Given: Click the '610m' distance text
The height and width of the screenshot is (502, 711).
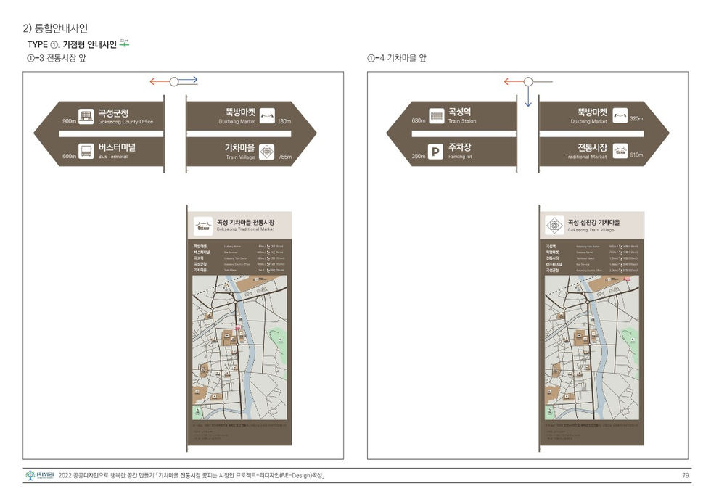Looking at the screenshot, I should 637,155.
